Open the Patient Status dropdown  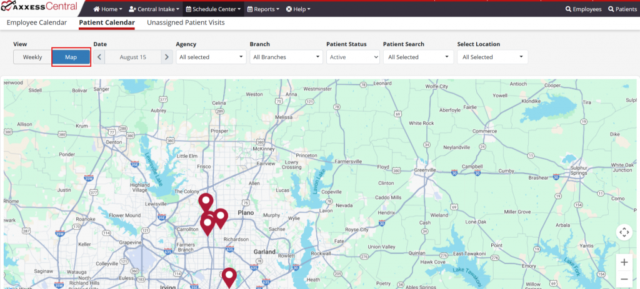(353, 57)
